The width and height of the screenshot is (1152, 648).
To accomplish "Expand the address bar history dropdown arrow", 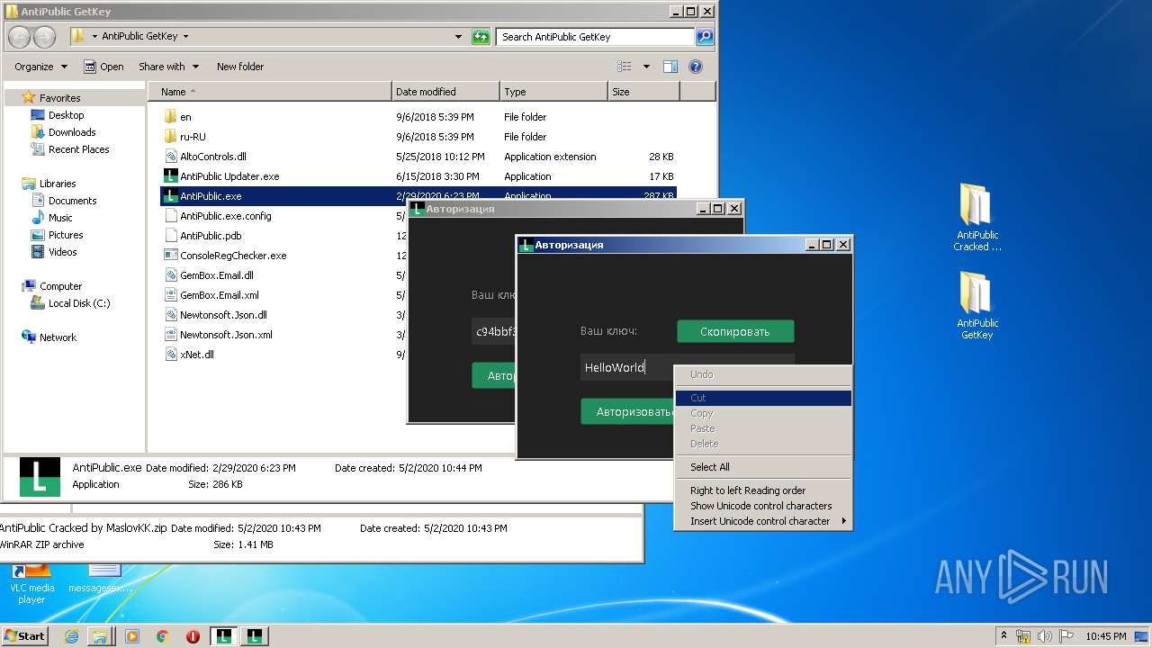I will coord(458,37).
